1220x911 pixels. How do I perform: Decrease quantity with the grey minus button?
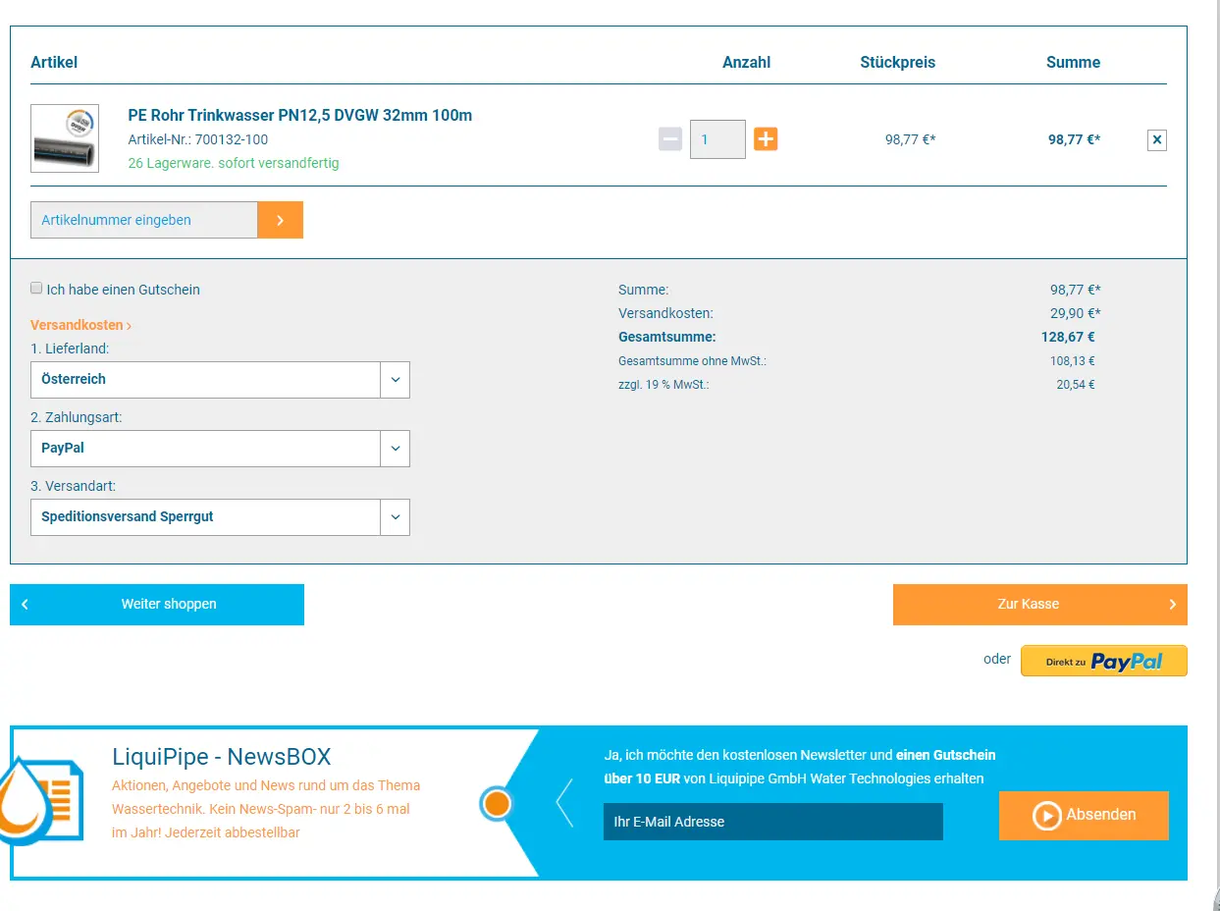pyautogui.click(x=670, y=139)
